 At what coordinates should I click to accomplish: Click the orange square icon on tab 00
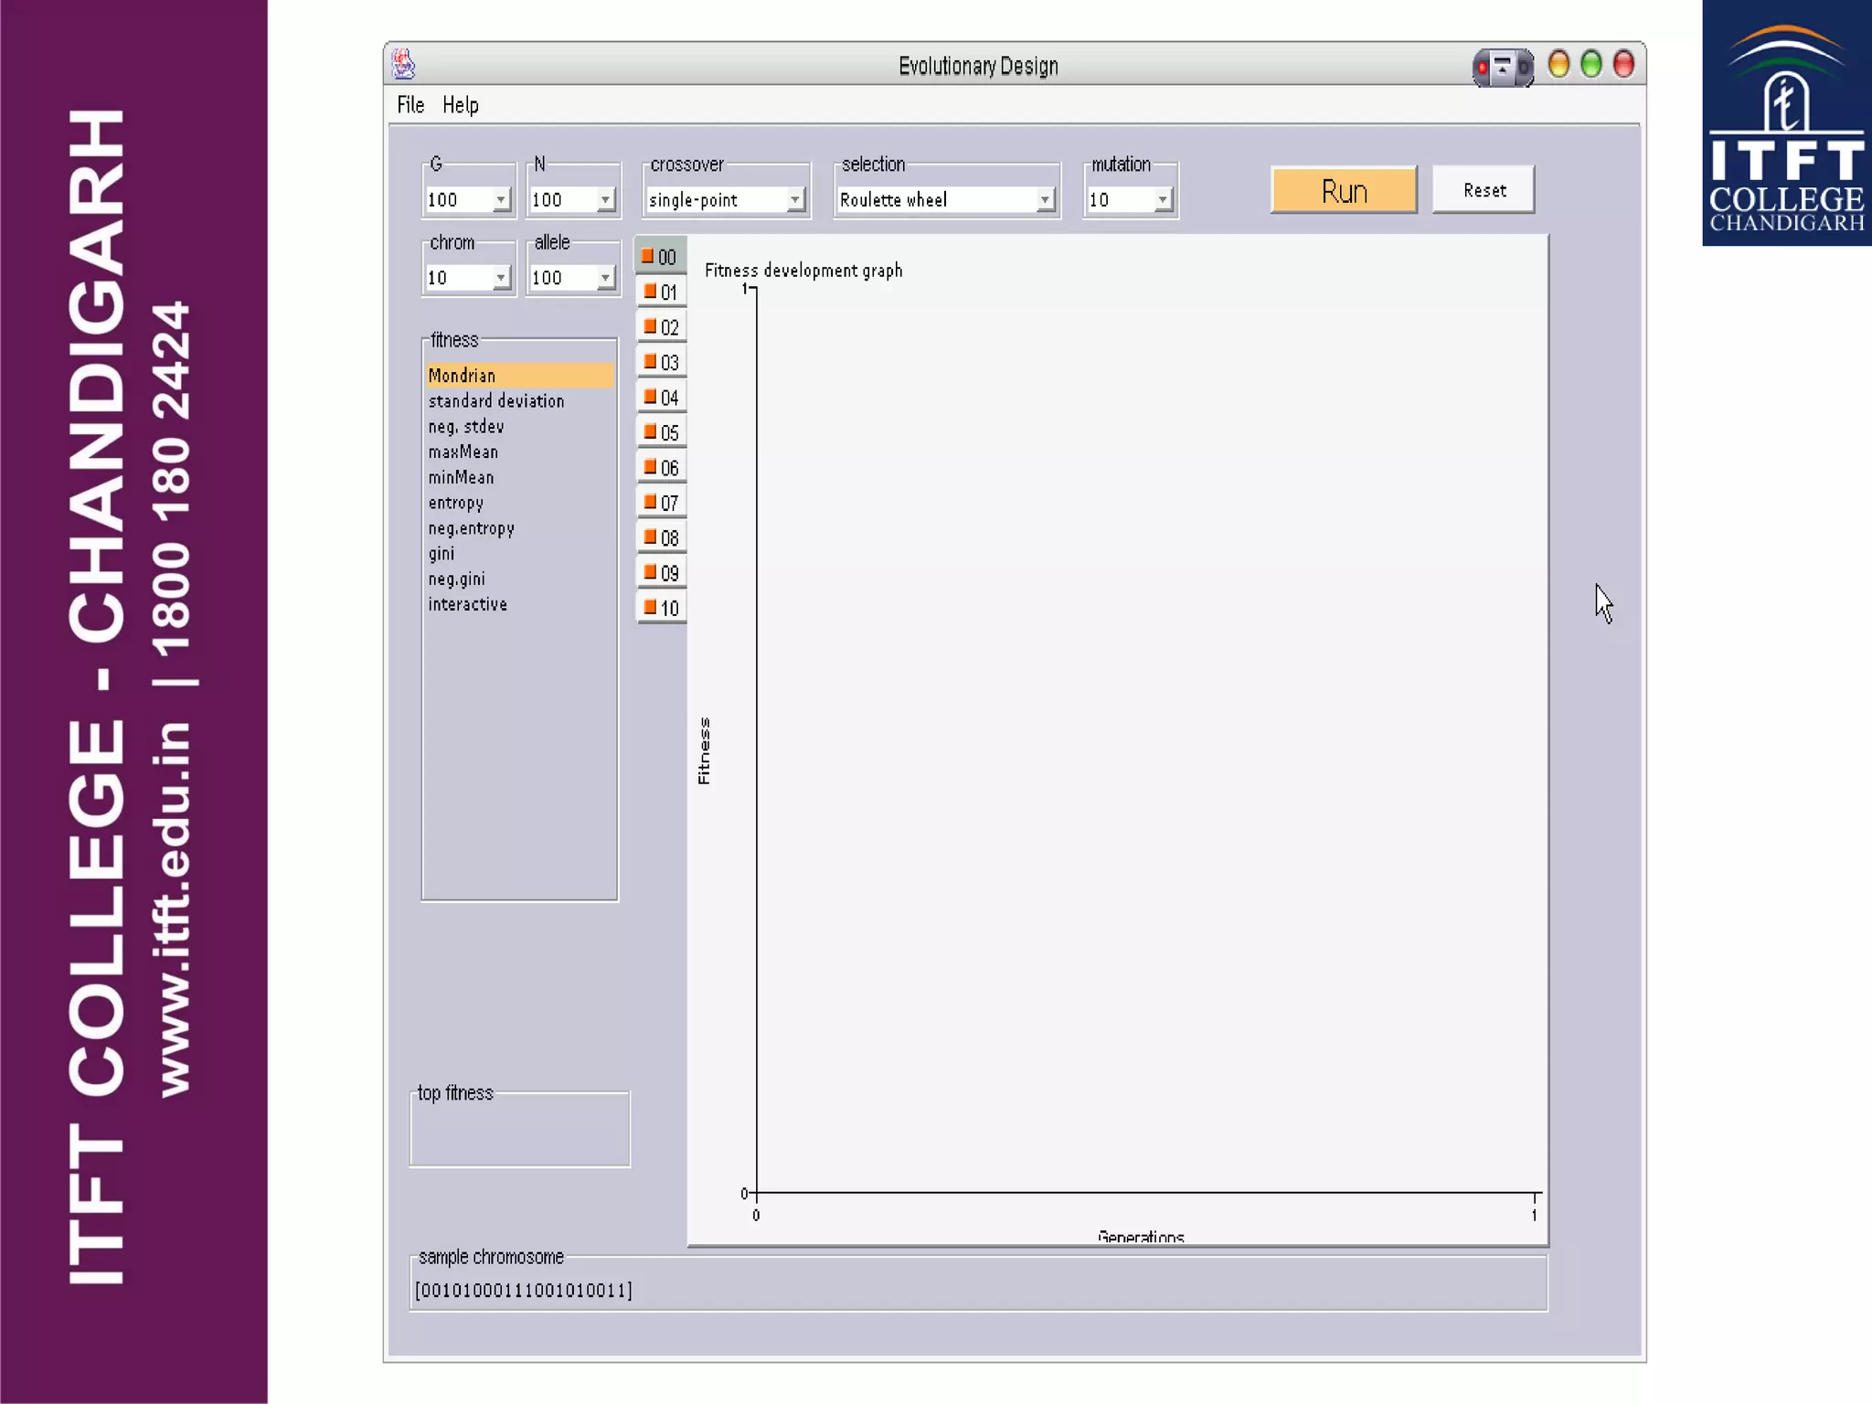[x=647, y=257]
